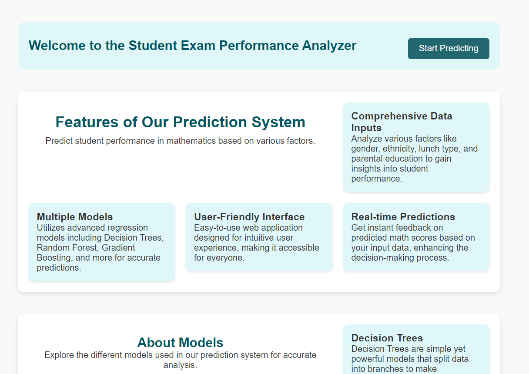This screenshot has width=529, height=374.
Task: Click the 'Explore the different models' subtitle text
Action: point(180,360)
